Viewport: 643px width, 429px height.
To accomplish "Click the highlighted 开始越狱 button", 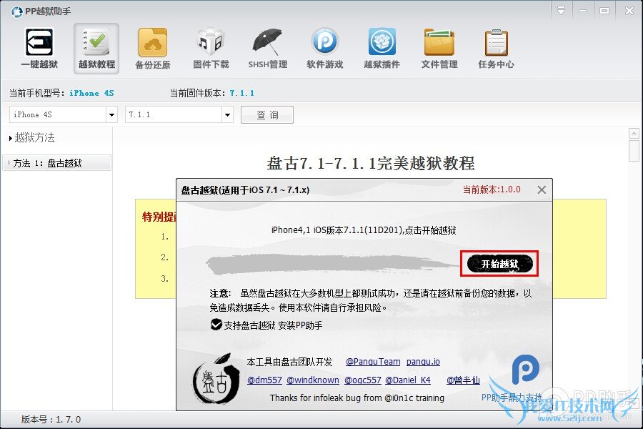I will (x=498, y=263).
